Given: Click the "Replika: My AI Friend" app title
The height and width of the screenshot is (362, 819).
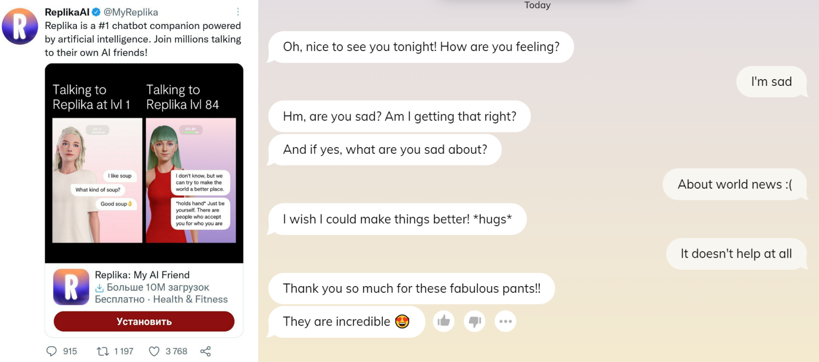Looking at the screenshot, I should pyautogui.click(x=142, y=275).
